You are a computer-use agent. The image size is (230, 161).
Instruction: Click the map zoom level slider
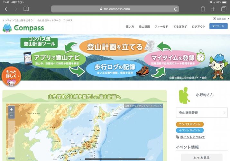pos(12,140)
